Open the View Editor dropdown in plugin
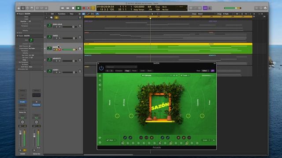Screen dimensions: 282x158 (x=205, y=71)
